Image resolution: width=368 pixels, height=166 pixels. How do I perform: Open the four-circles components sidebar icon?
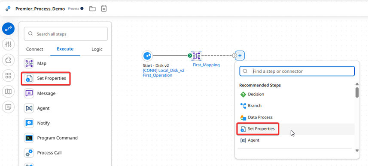[9, 76]
